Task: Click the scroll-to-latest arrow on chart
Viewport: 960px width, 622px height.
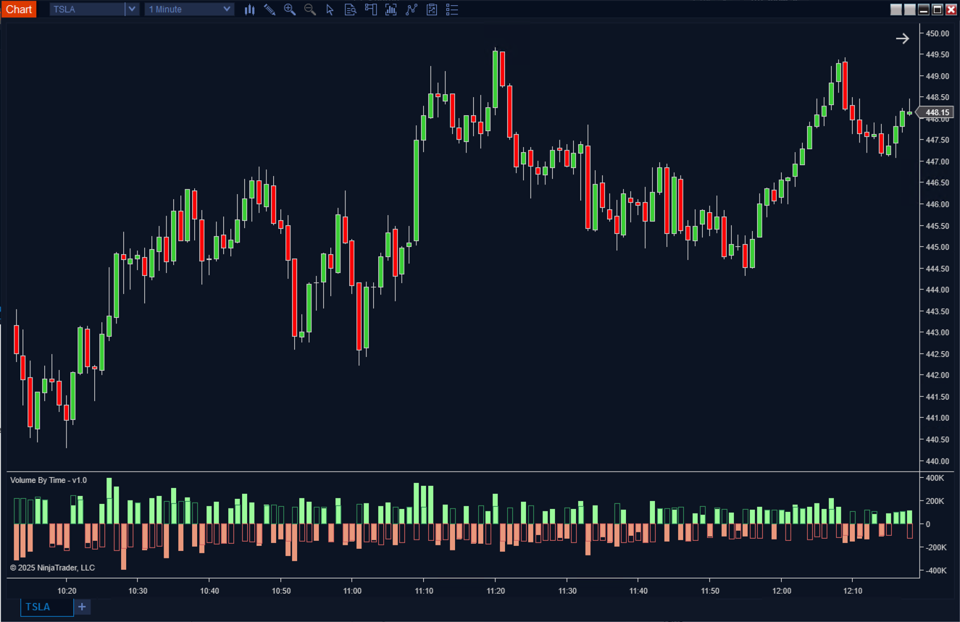Action: (x=902, y=39)
